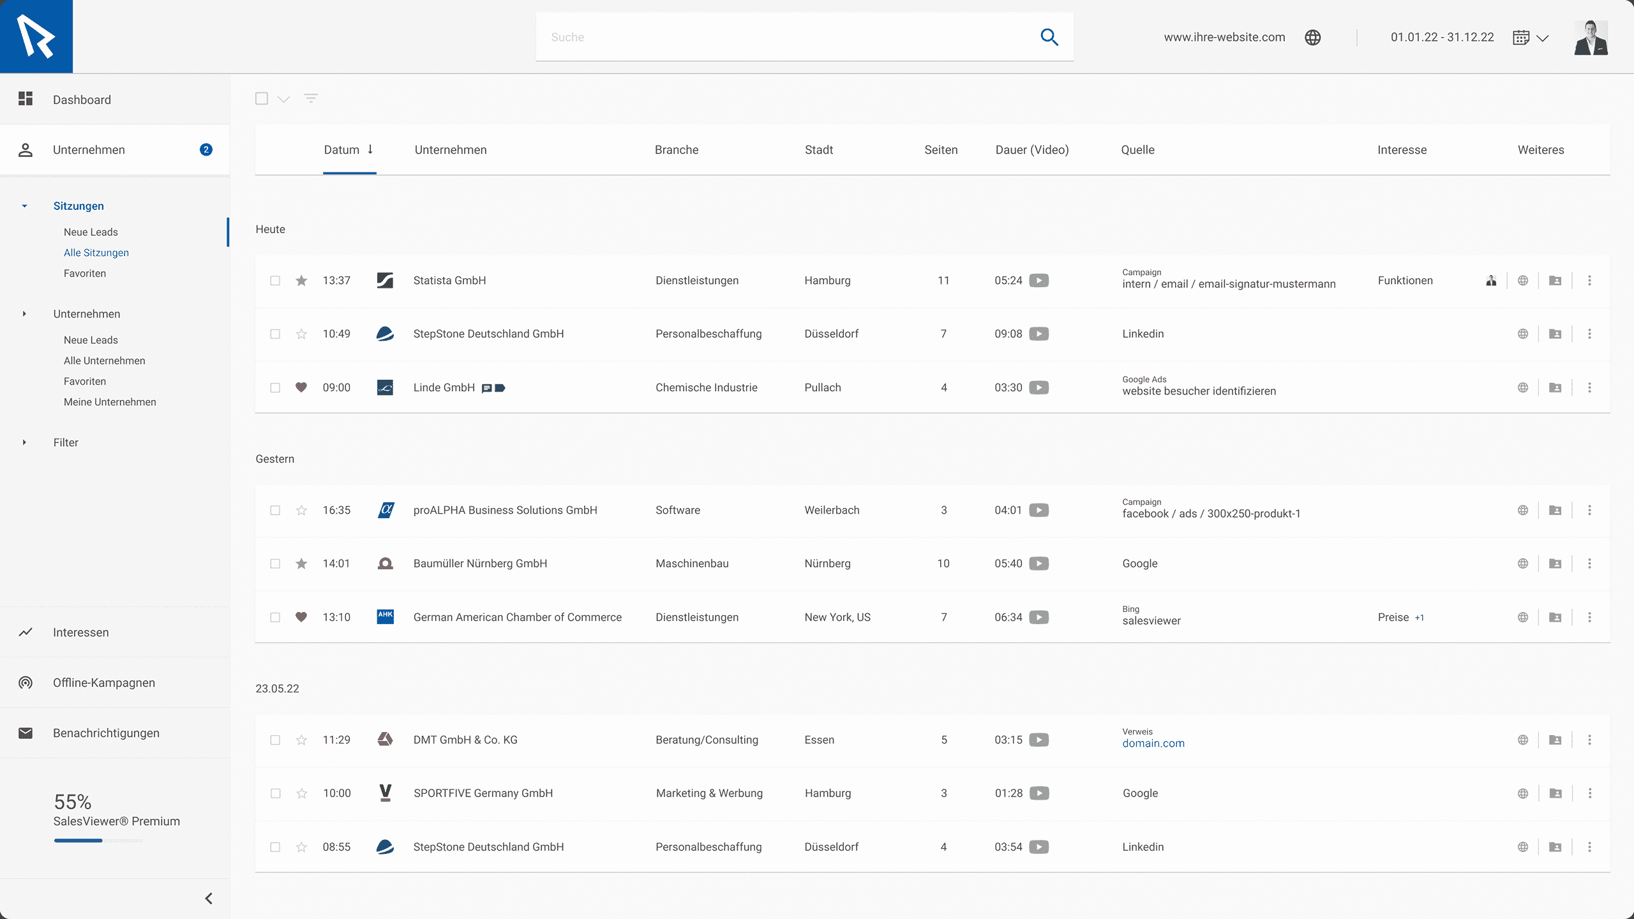The width and height of the screenshot is (1634, 919).
Task: Click the filter list icon above table
Action: [310, 98]
